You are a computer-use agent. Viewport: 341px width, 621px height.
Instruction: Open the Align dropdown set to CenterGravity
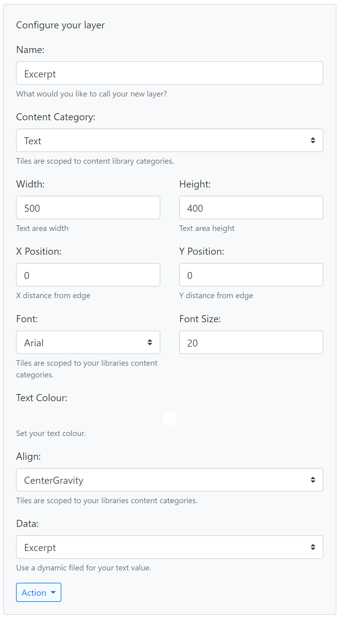pyautogui.click(x=170, y=480)
